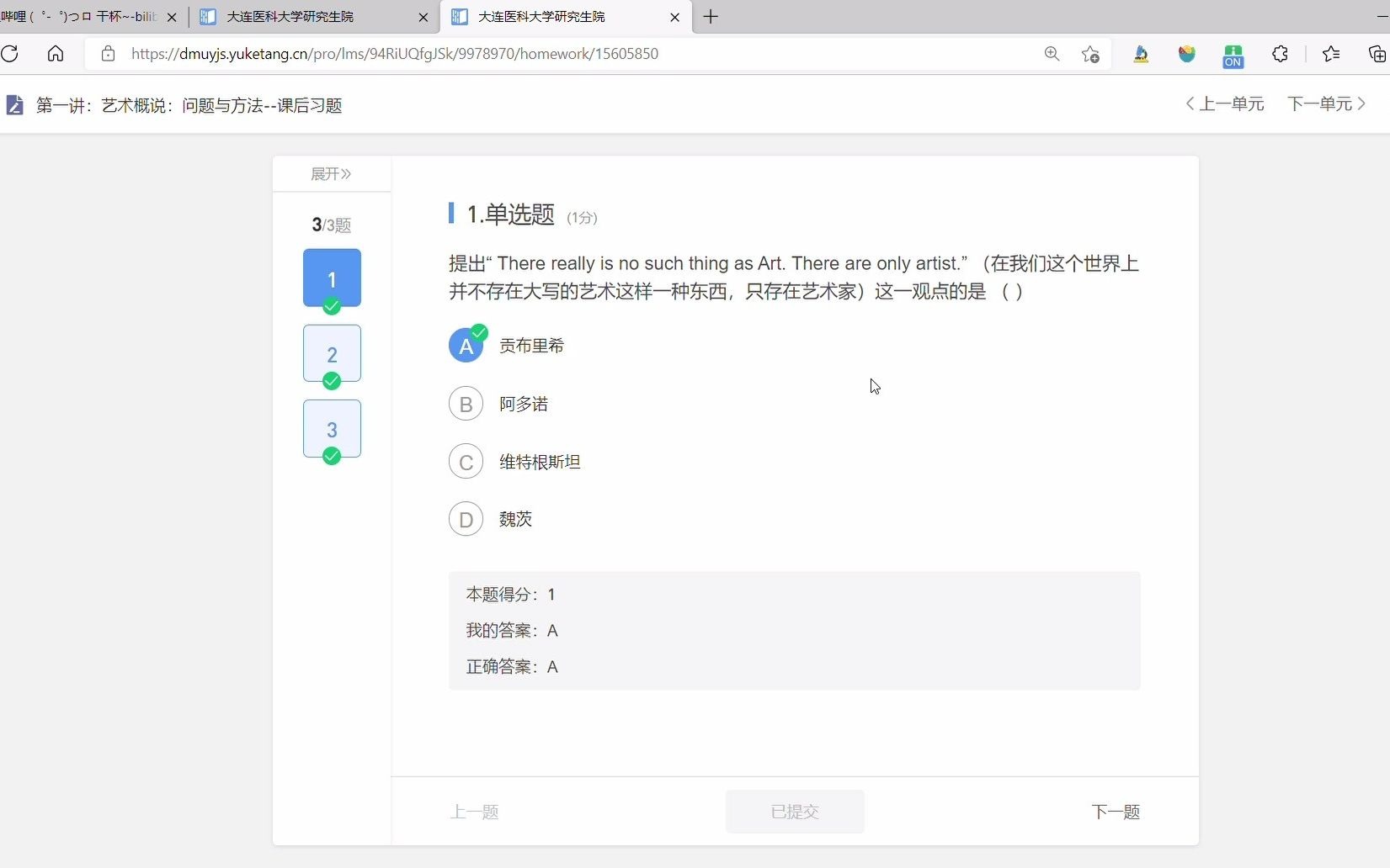Click the site lock info icon
The height and width of the screenshot is (868, 1390).
click(x=108, y=54)
